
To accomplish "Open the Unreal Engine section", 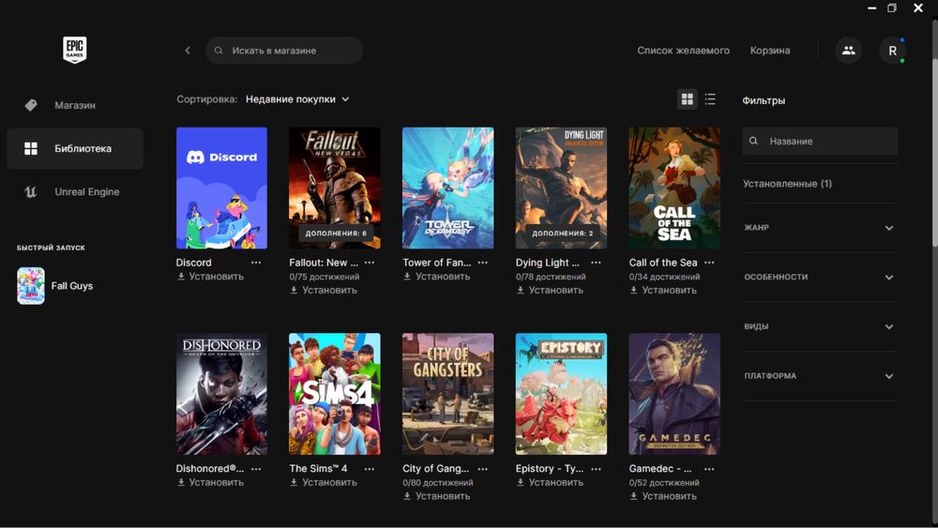I will pos(75,192).
